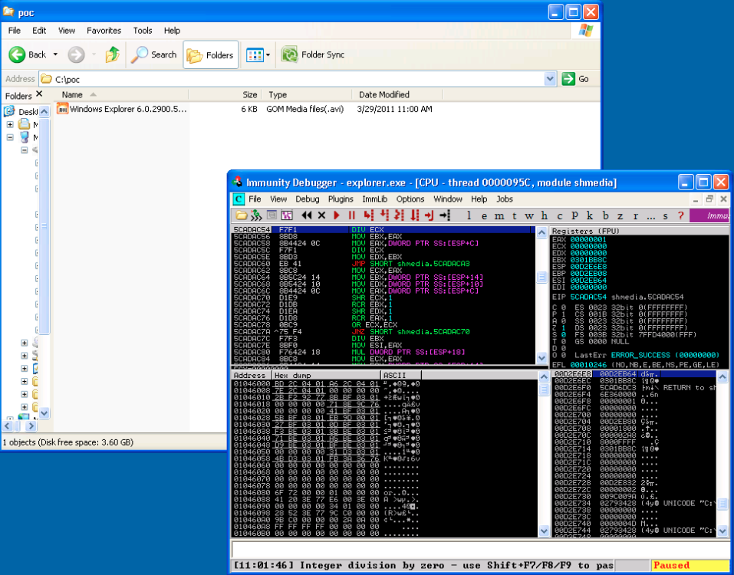
Task: Click the Attach/restart running-figure icon in debugger toolbar
Action: point(256,215)
